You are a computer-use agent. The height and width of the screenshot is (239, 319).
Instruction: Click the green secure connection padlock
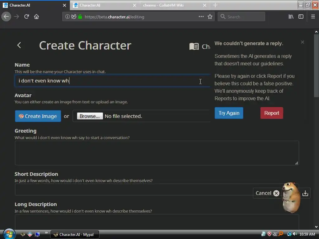[x=80, y=17]
